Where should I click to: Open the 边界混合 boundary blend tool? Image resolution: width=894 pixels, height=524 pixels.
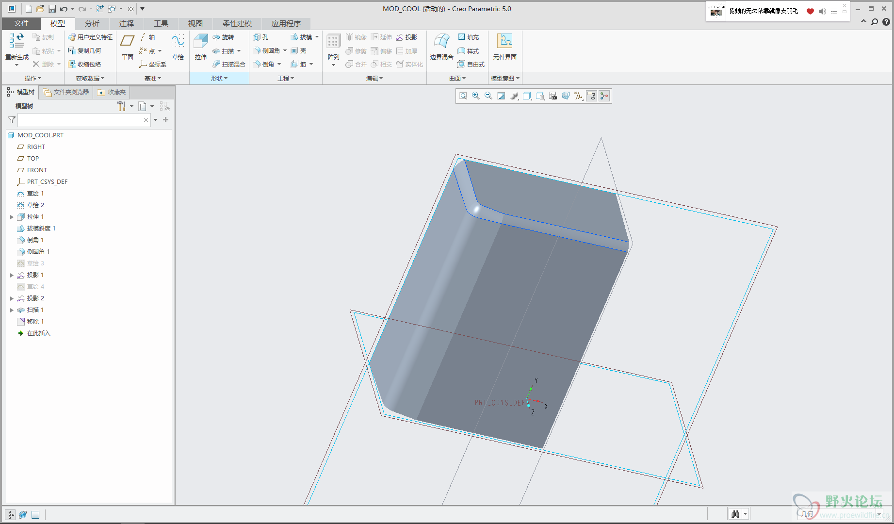pos(441,47)
